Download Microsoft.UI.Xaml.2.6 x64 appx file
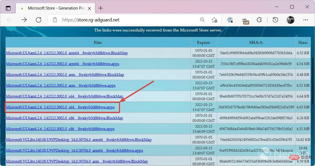The image size is (315, 166). 60,107
